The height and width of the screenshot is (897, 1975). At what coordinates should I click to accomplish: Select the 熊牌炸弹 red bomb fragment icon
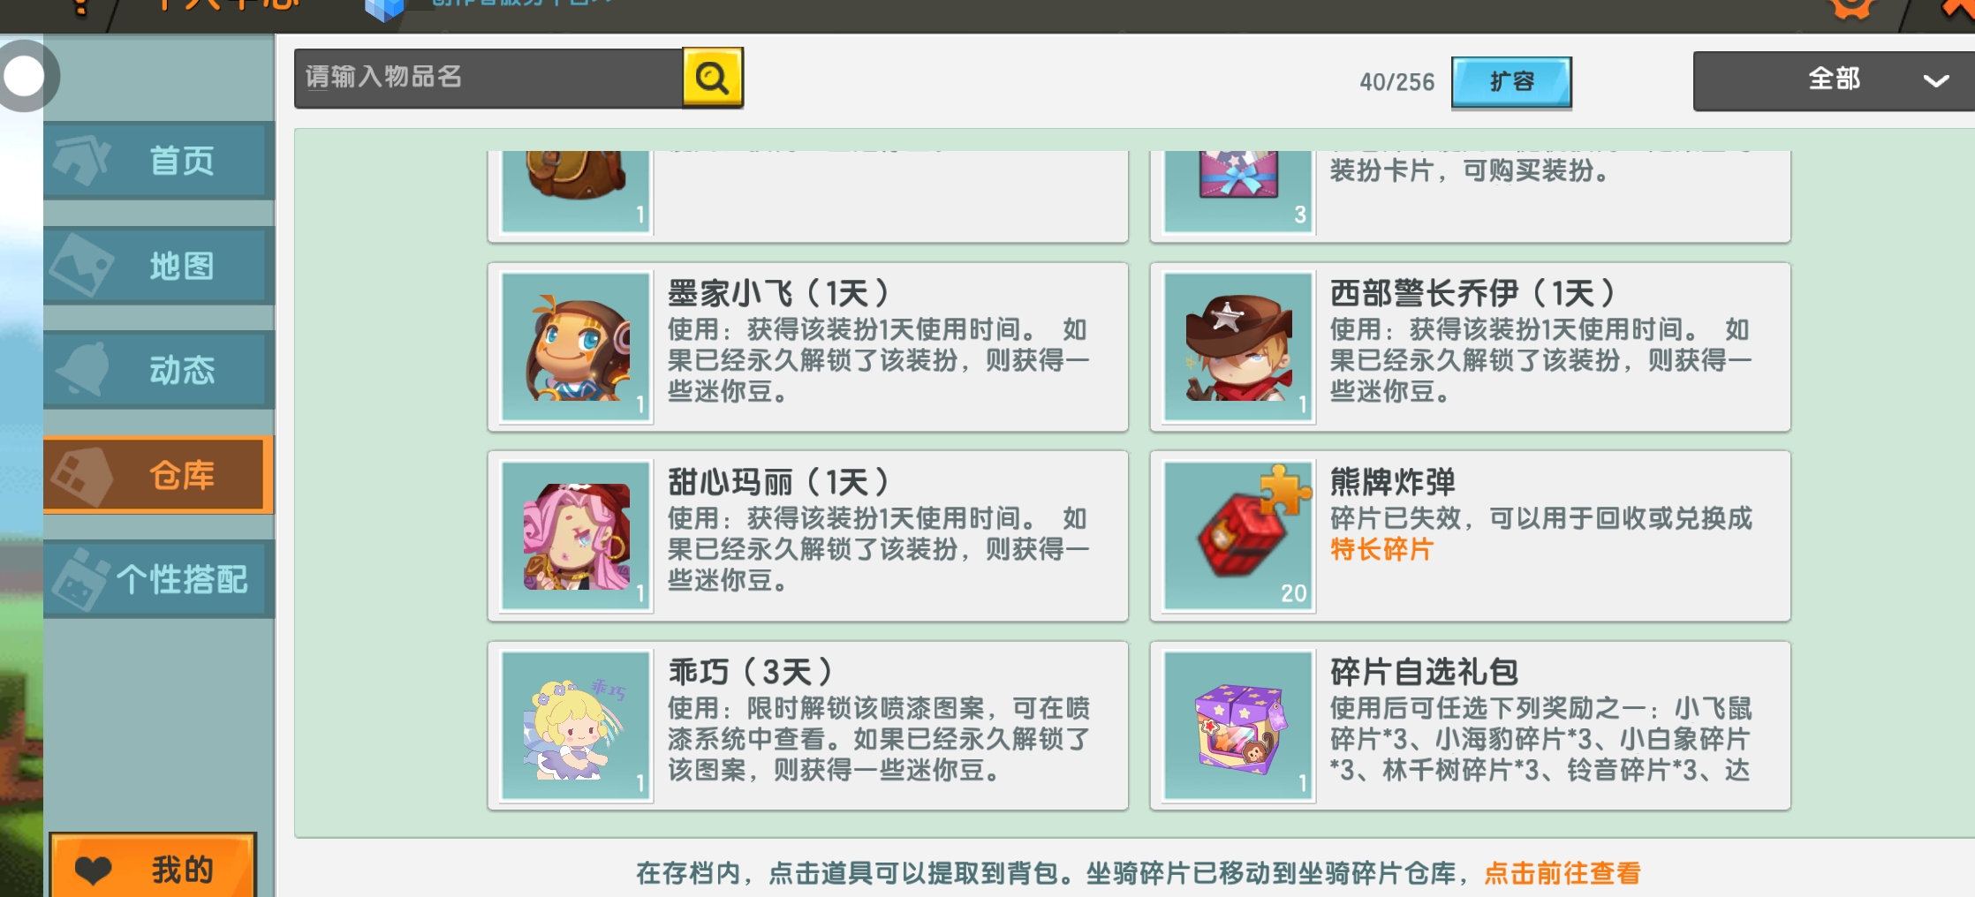[1238, 536]
